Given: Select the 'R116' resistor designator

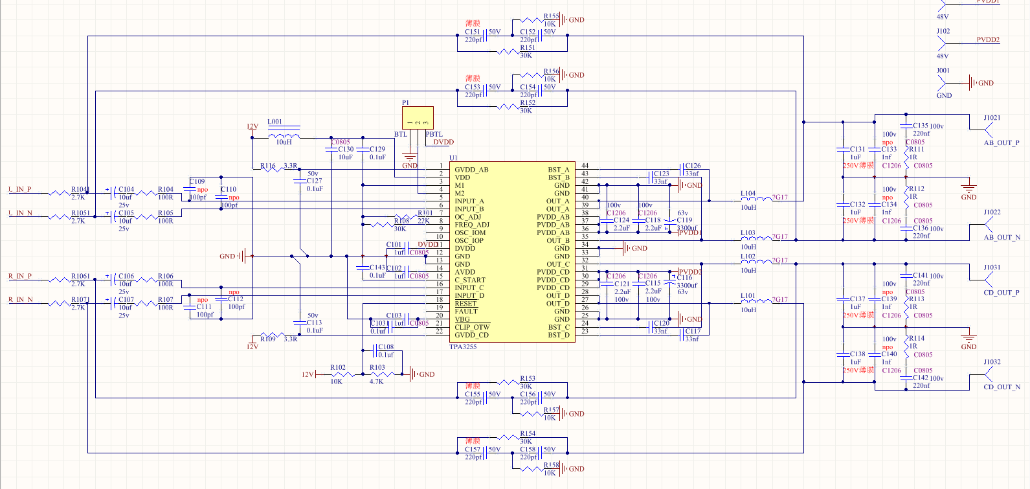Looking at the screenshot, I should (268, 166).
